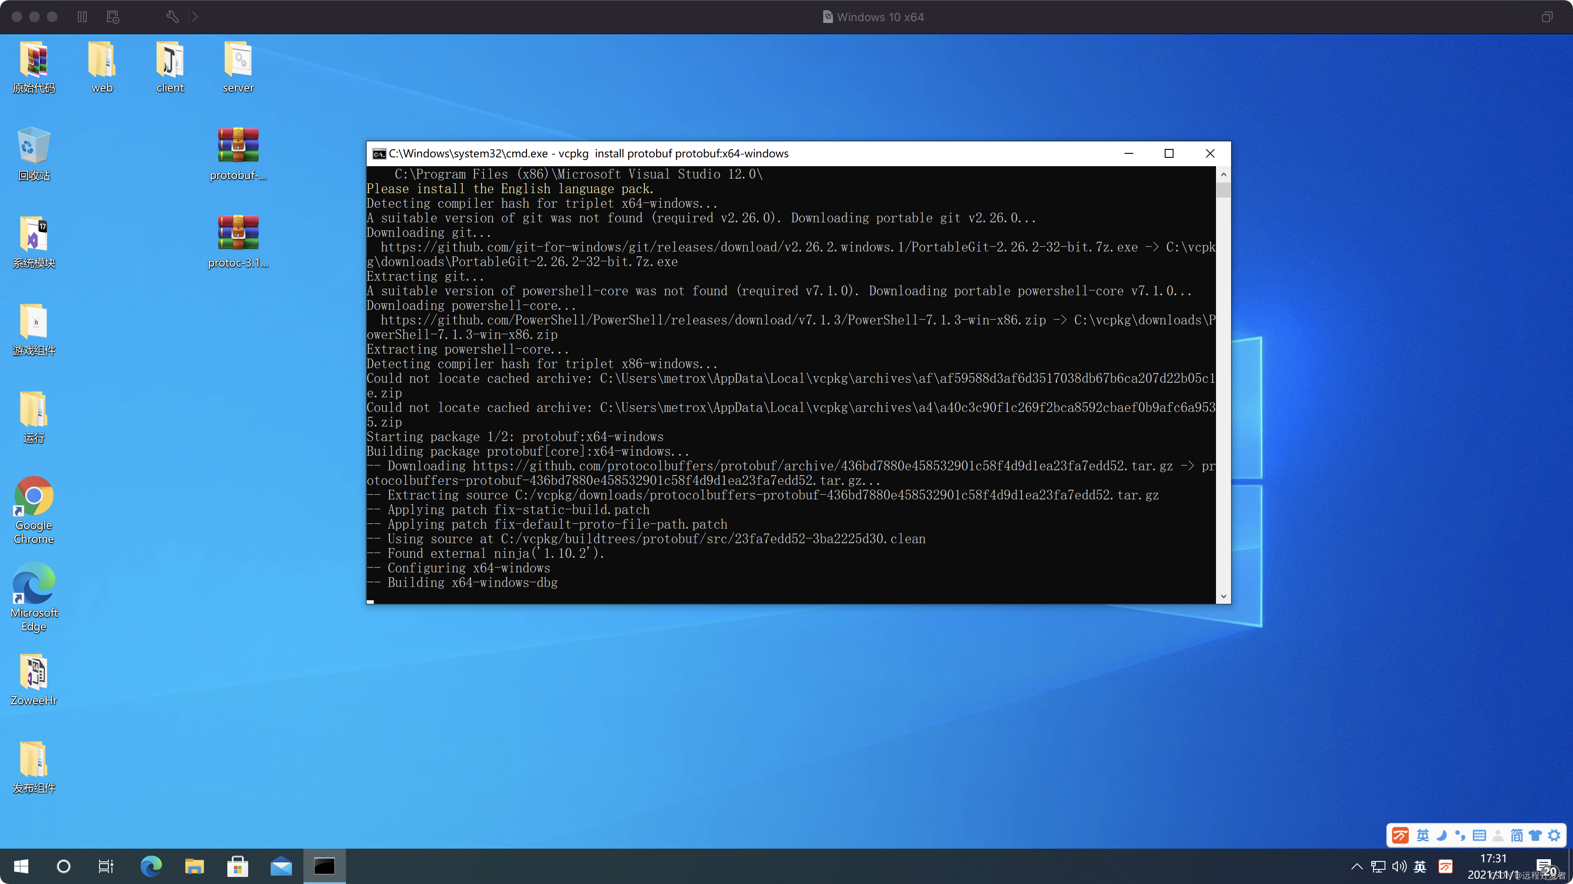Open skin (shirt) settings on IME toolbar
This screenshot has height=884, width=1573.
pos(1535,835)
